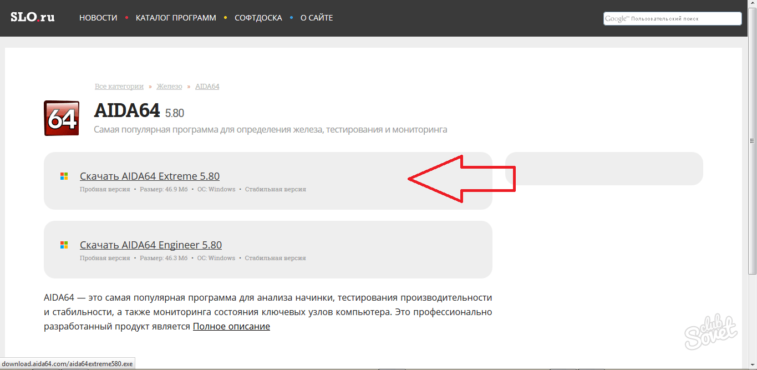
Task: Click Windows logo beside AIDA64 Engineer download
Action: pyautogui.click(x=64, y=245)
